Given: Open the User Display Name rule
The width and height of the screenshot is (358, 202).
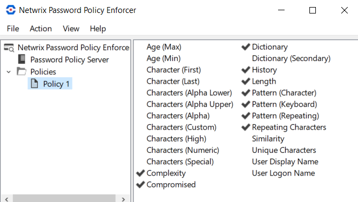Looking at the screenshot, I should coord(285,161).
